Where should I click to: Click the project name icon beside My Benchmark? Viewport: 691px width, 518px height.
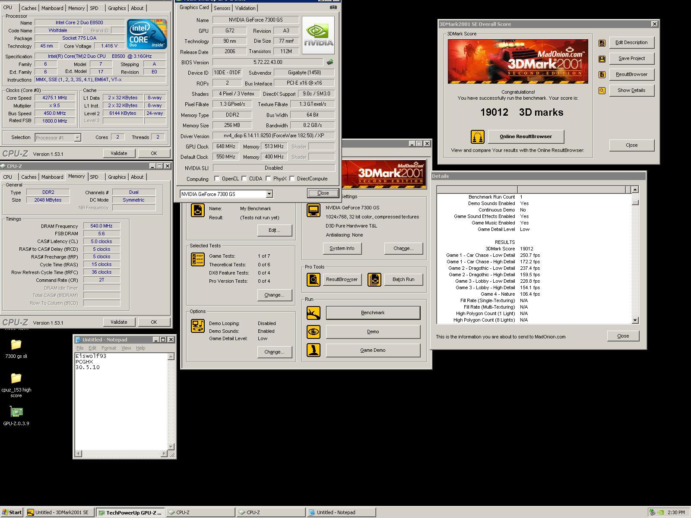pos(198,210)
